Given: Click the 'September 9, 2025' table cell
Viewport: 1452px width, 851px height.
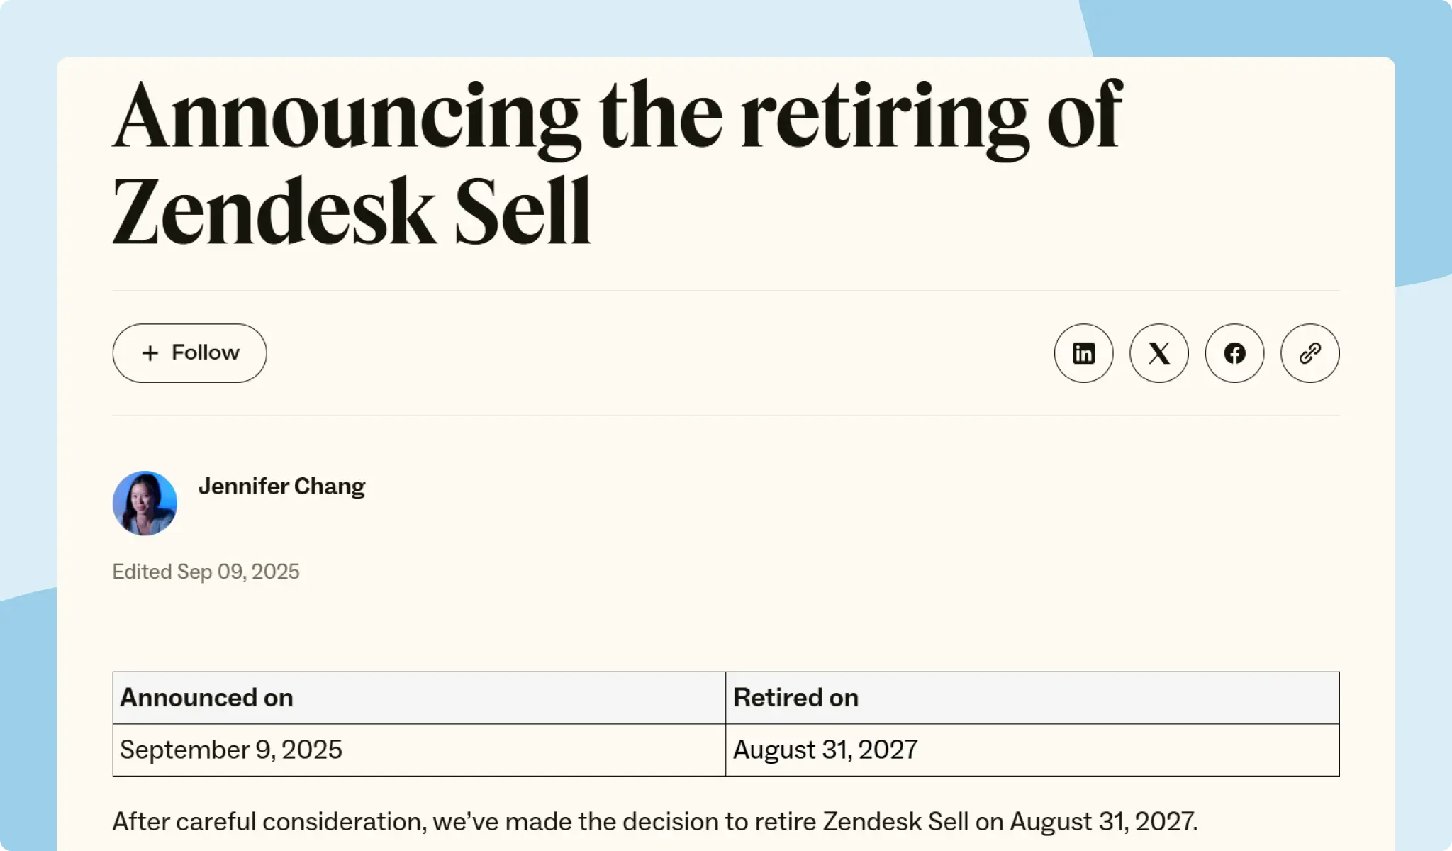Looking at the screenshot, I should (x=230, y=749).
